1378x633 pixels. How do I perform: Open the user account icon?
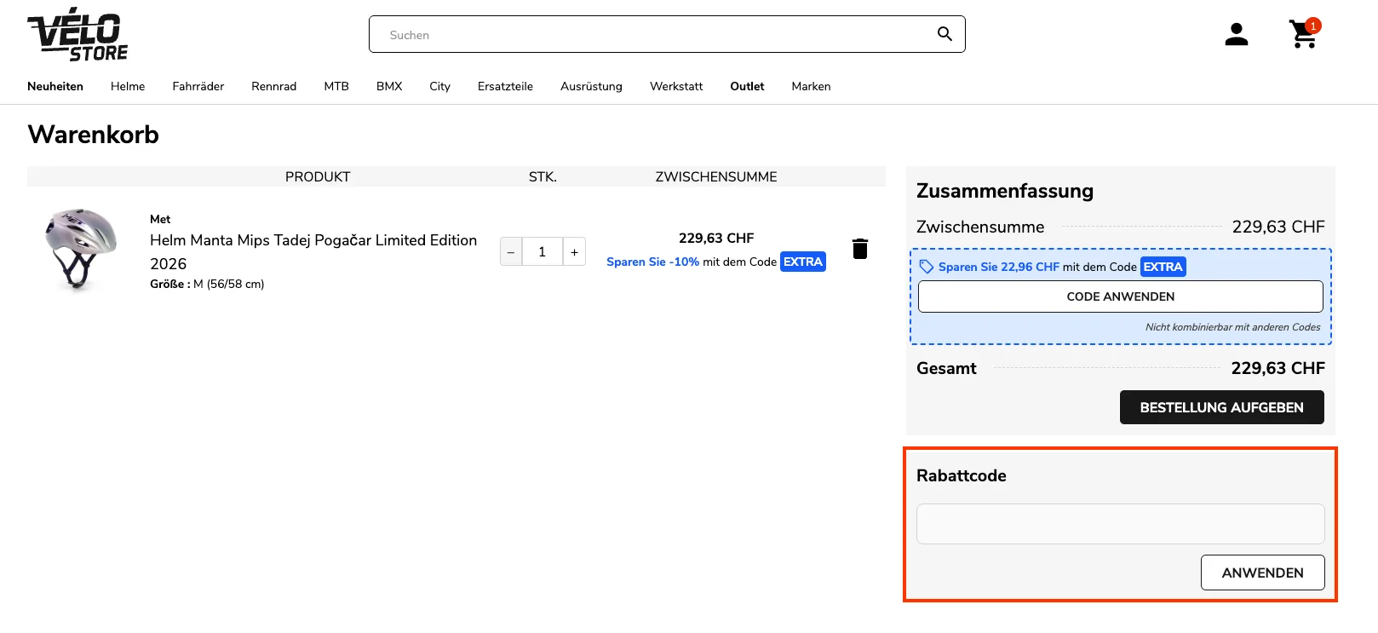(x=1236, y=35)
